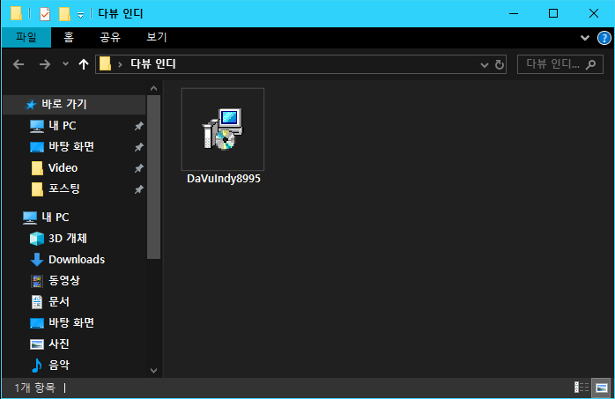Minimize the 다뷰 인디 window
615x399 pixels.
click(x=514, y=14)
